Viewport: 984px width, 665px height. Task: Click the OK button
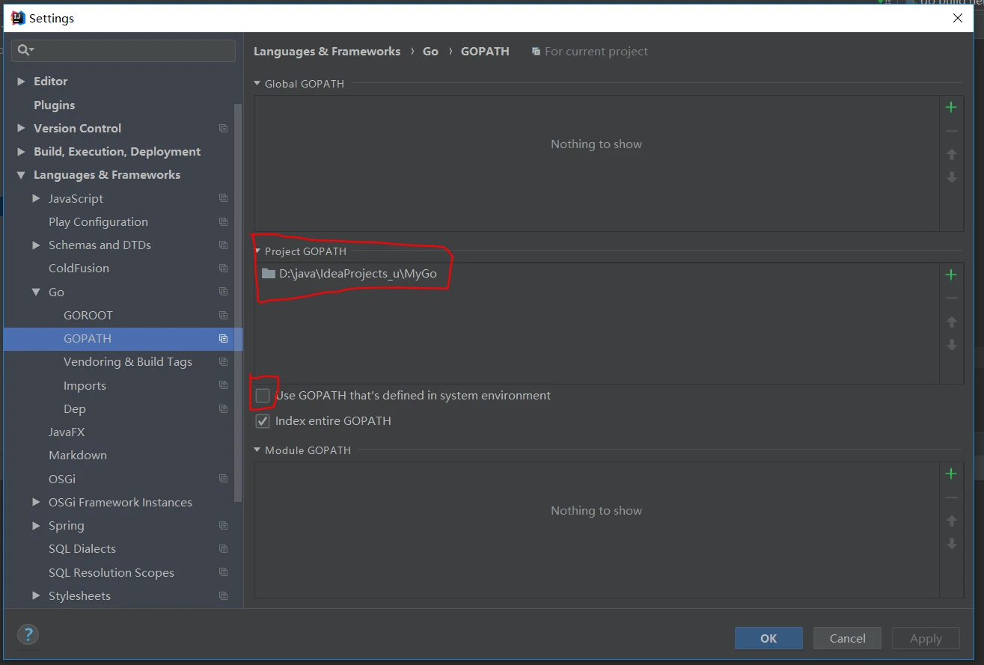coord(768,638)
